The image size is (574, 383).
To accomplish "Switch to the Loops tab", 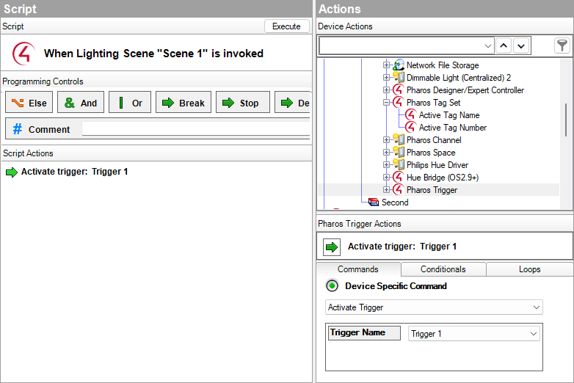I will 529,269.
